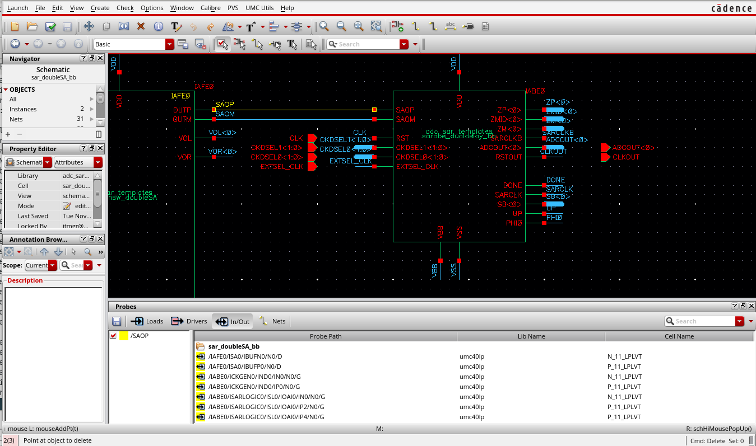Image resolution: width=756 pixels, height=446 pixels.
Task: Click the Check and Save icon
Action: point(50,26)
